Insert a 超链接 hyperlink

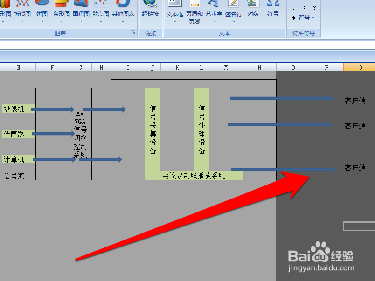151,8
